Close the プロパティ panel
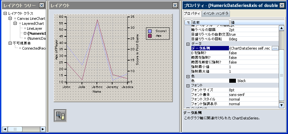Viewport: 288px width, 134px height. pyautogui.click(x=282, y=6)
